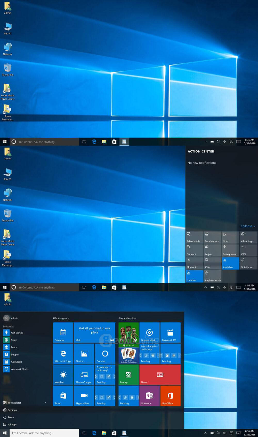
Task: Toggle Quiet hours in Action Center
Action: coord(248,263)
